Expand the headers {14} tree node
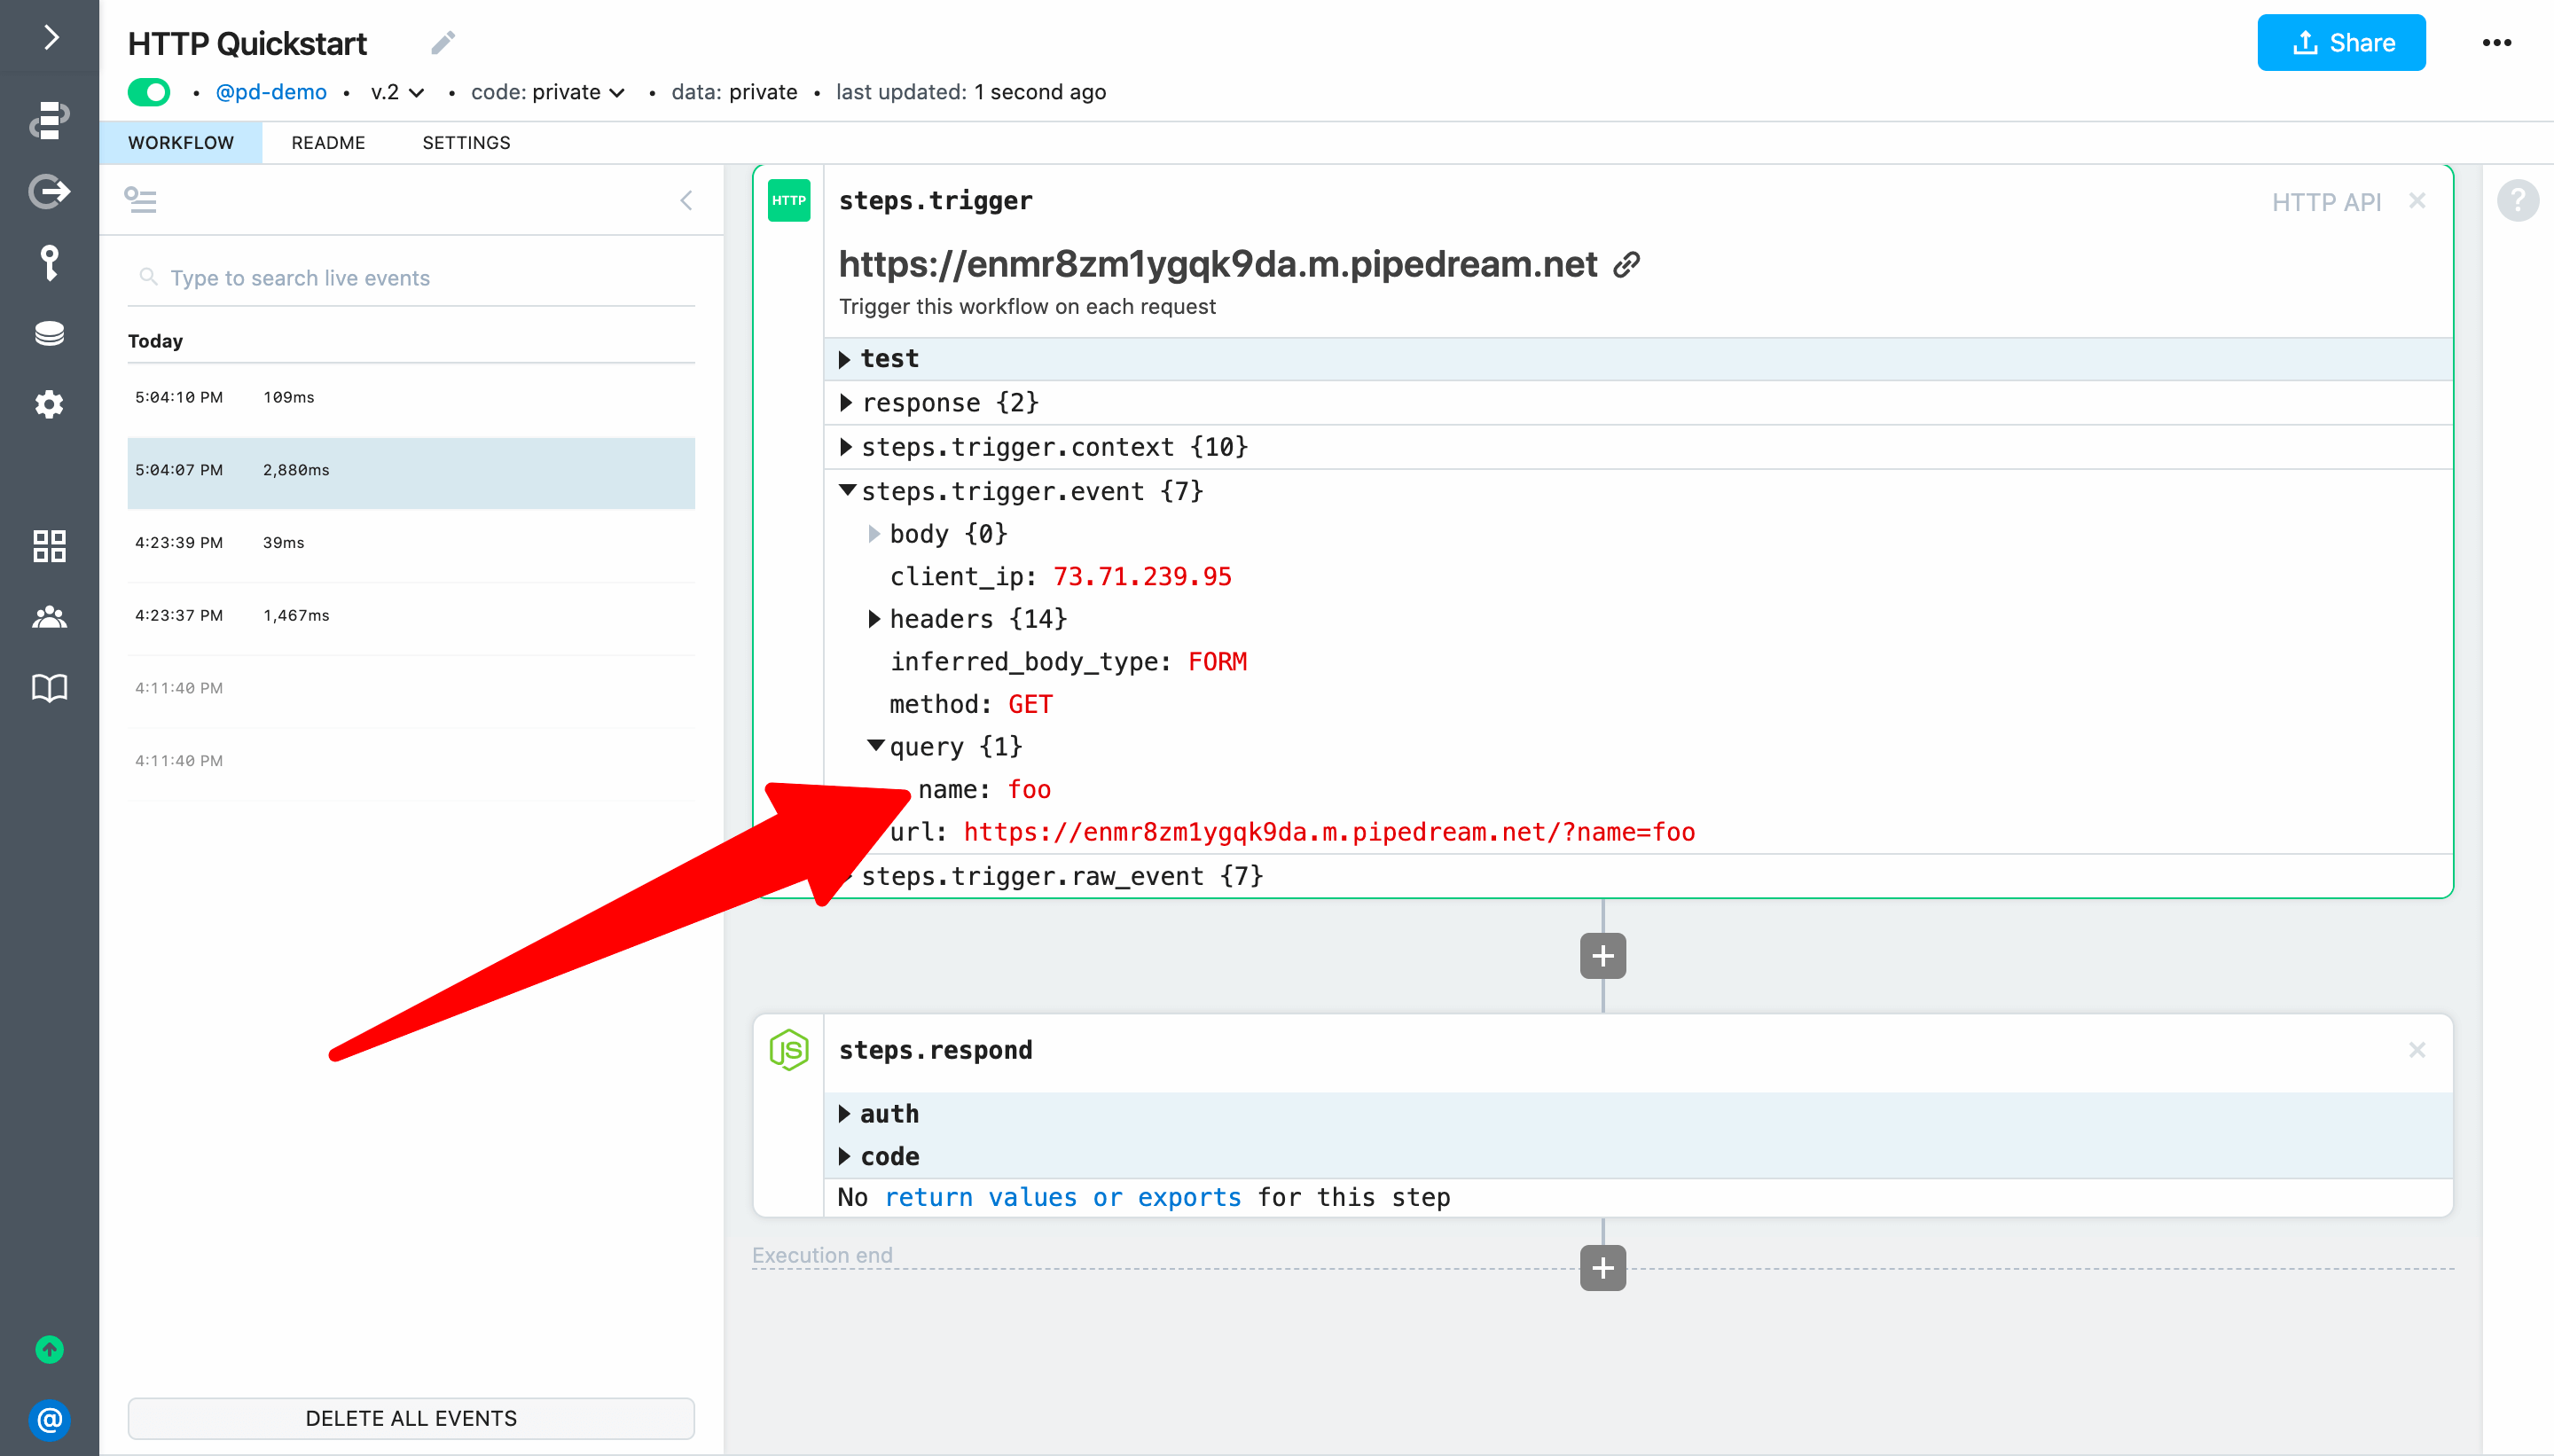This screenshot has width=2554, height=1456. pyautogui.click(x=874, y=619)
